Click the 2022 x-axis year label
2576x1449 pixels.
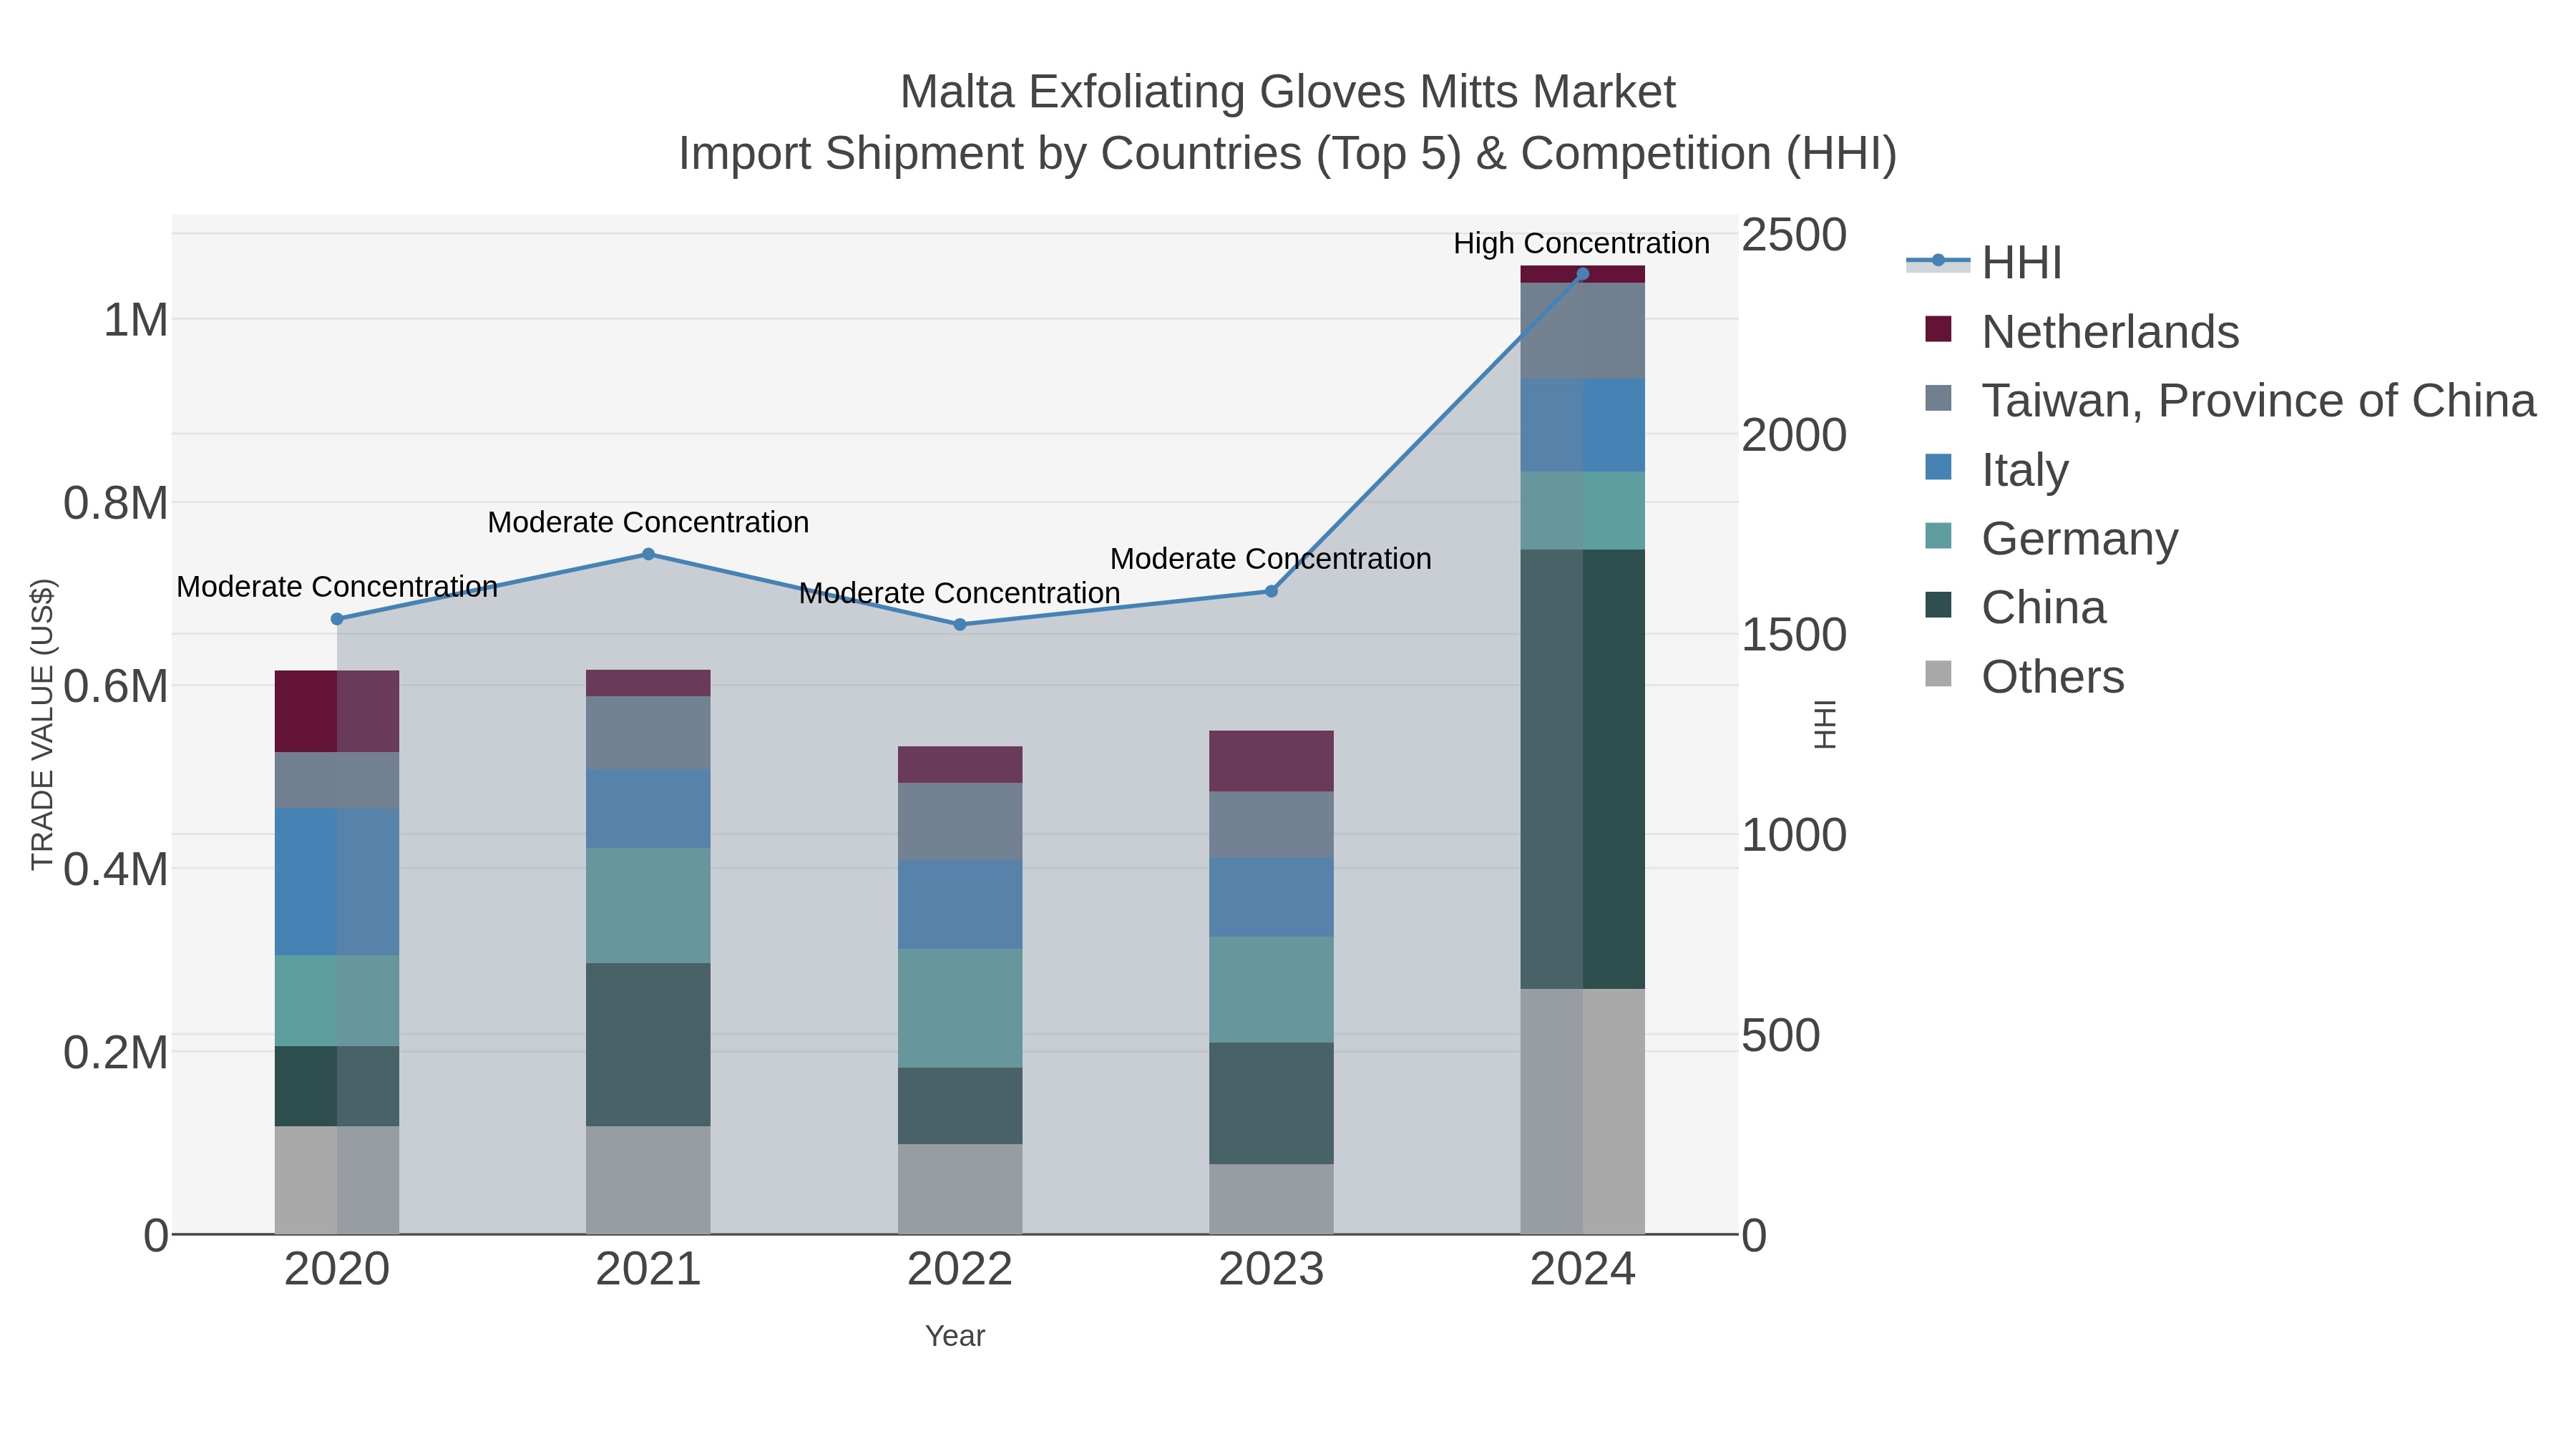click(960, 1270)
